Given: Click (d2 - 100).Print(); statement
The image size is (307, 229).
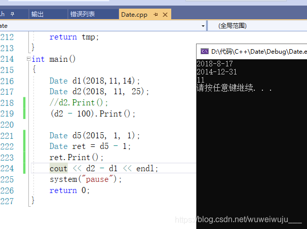Looking at the screenshot, I should coord(93,113).
